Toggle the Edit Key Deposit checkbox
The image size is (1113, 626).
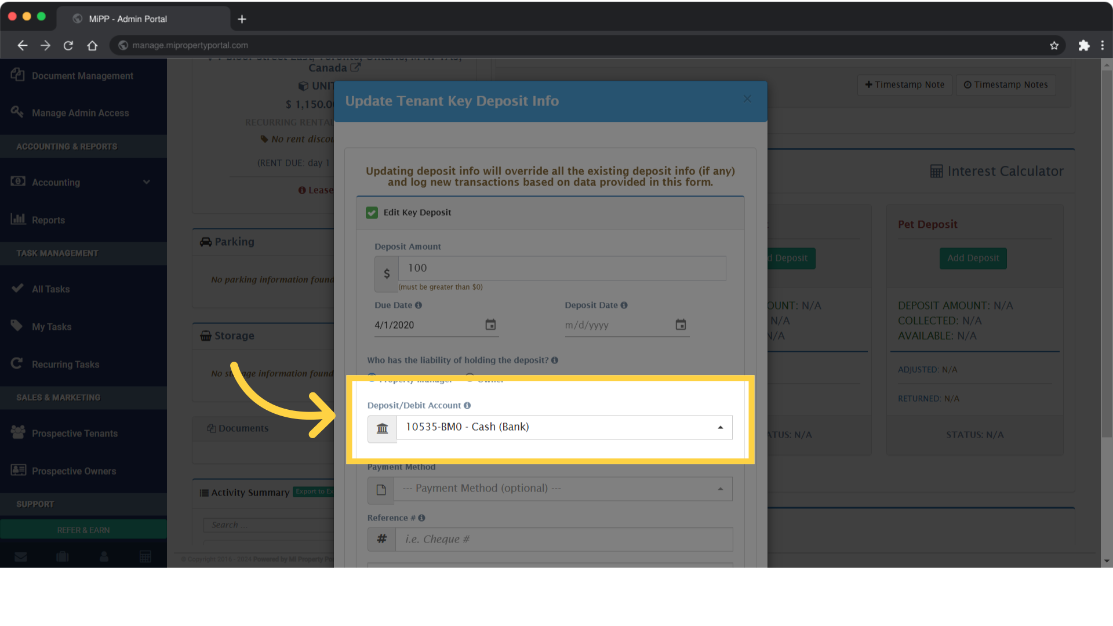(372, 213)
